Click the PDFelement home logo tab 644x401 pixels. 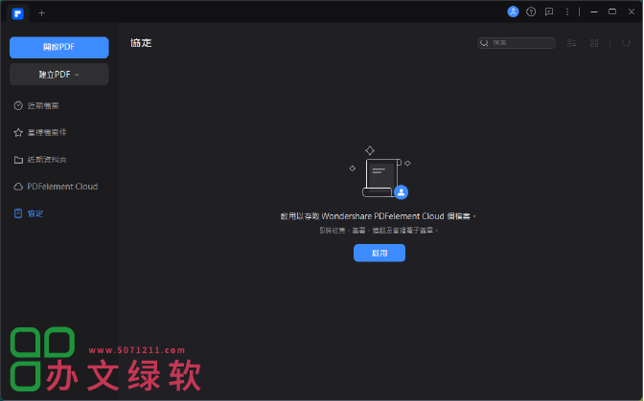pyautogui.click(x=17, y=13)
